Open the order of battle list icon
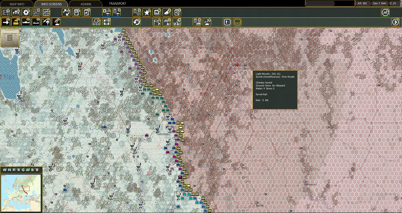The height and width of the screenshot is (213, 402). pyautogui.click(x=6, y=13)
